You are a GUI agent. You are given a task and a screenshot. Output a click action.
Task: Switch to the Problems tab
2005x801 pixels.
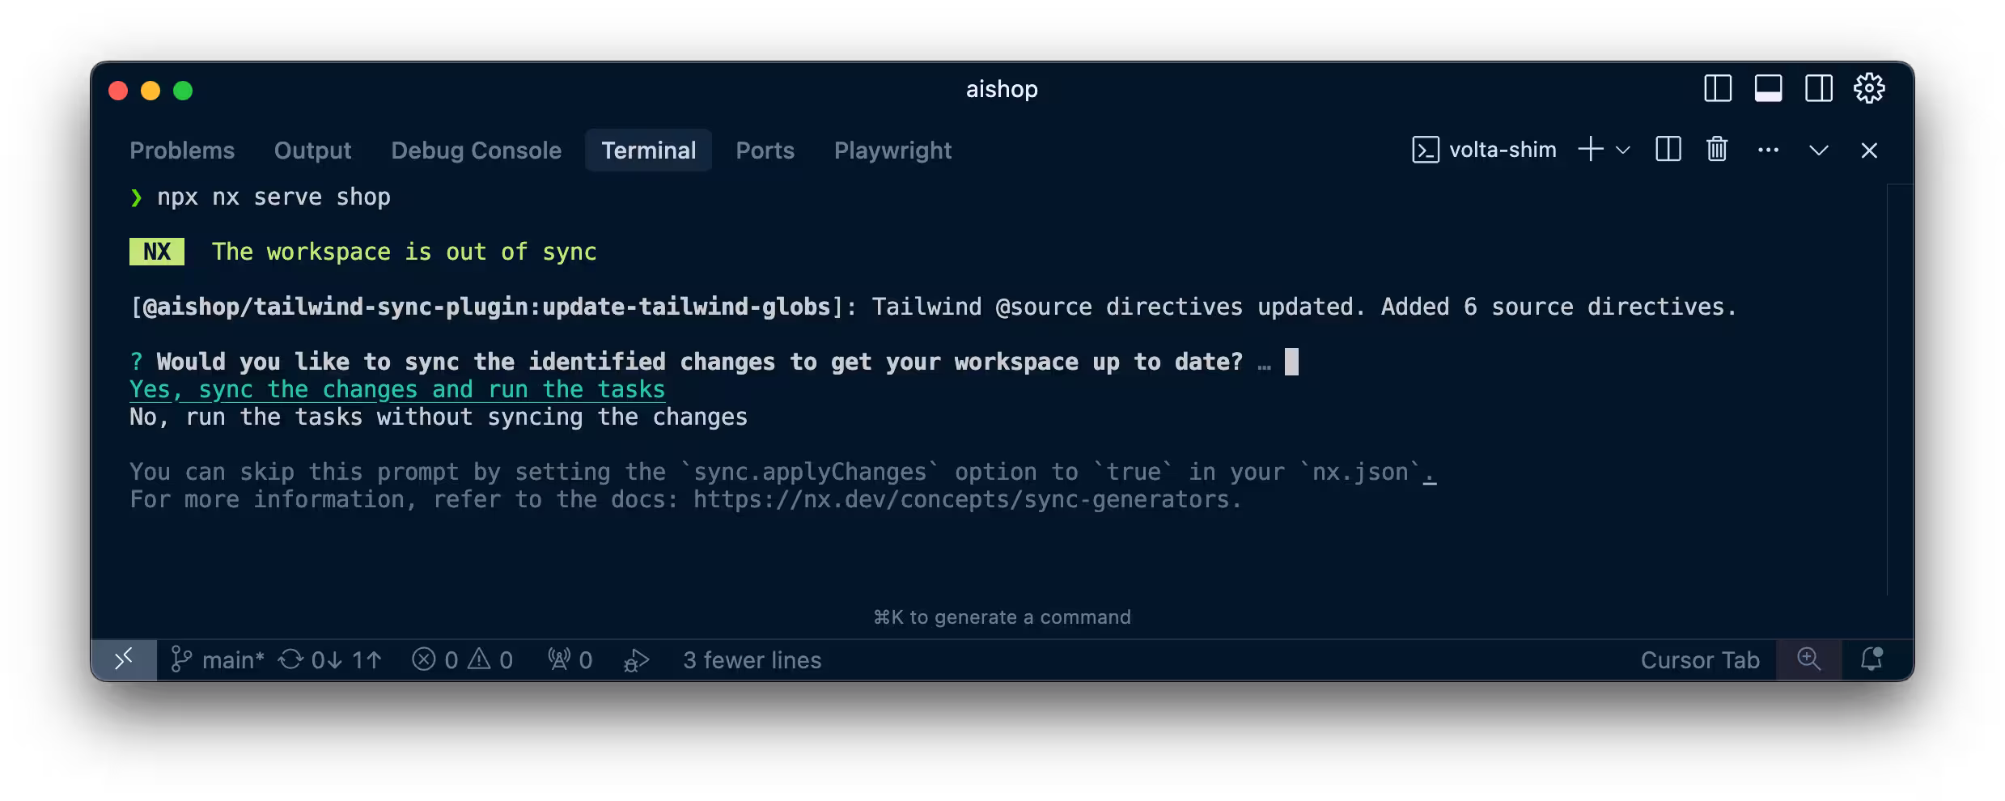click(182, 150)
